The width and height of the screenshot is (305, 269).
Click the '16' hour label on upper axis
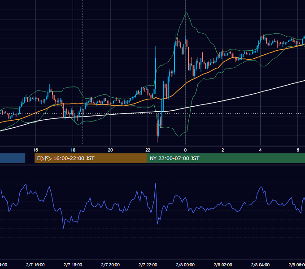click(x=35, y=150)
